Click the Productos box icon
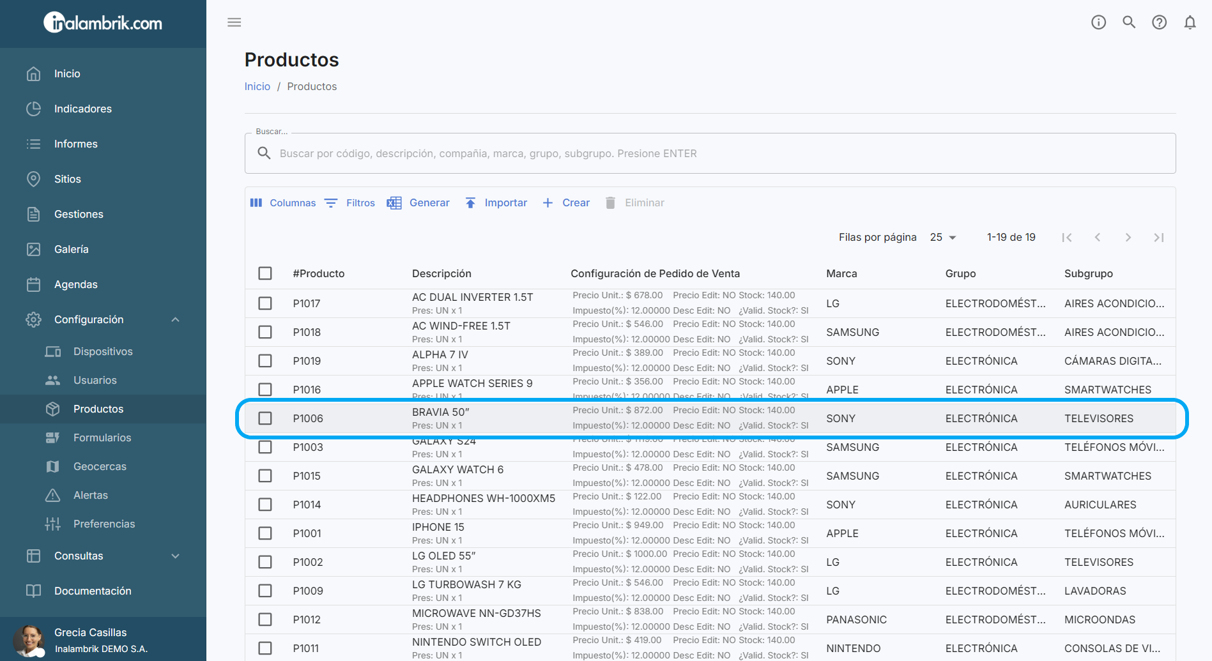The height and width of the screenshot is (661, 1212). coord(53,409)
